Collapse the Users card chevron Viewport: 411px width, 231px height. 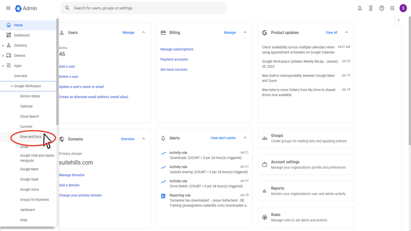143,33
